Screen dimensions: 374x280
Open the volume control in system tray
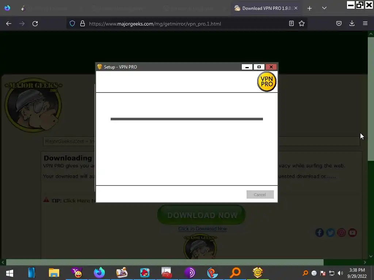coord(340,273)
